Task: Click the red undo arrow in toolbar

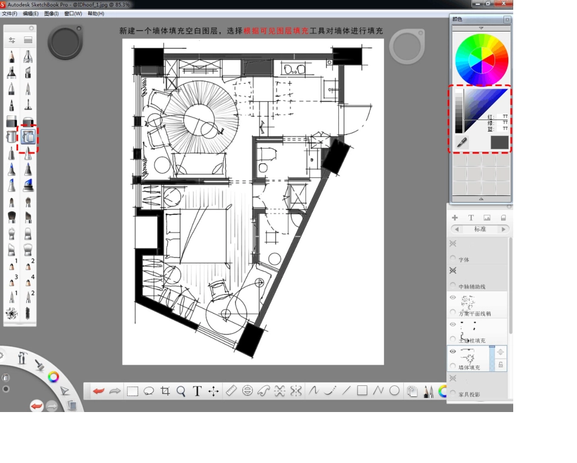Action: coord(98,391)
